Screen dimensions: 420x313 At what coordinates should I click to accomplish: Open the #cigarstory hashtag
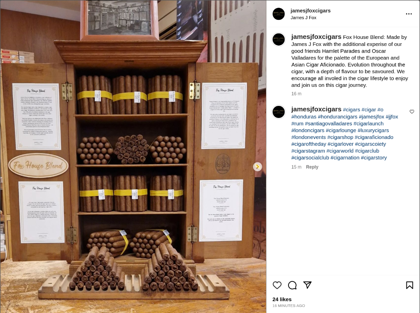374,158
